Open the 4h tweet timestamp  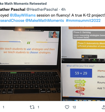pos(63,9)
